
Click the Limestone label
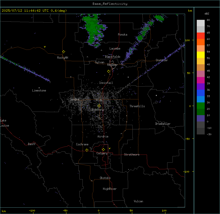pos(39,90)
